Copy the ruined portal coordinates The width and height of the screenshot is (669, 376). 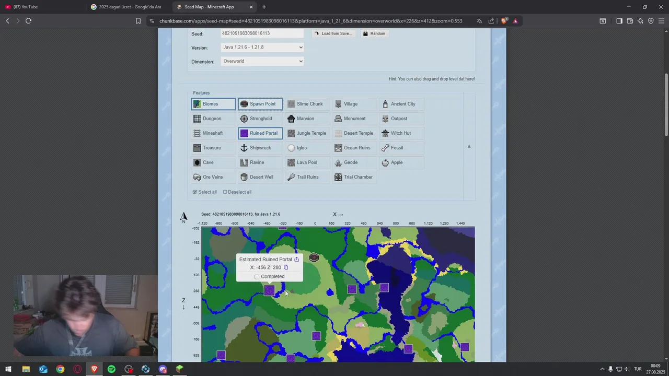(x=286, y=267)
